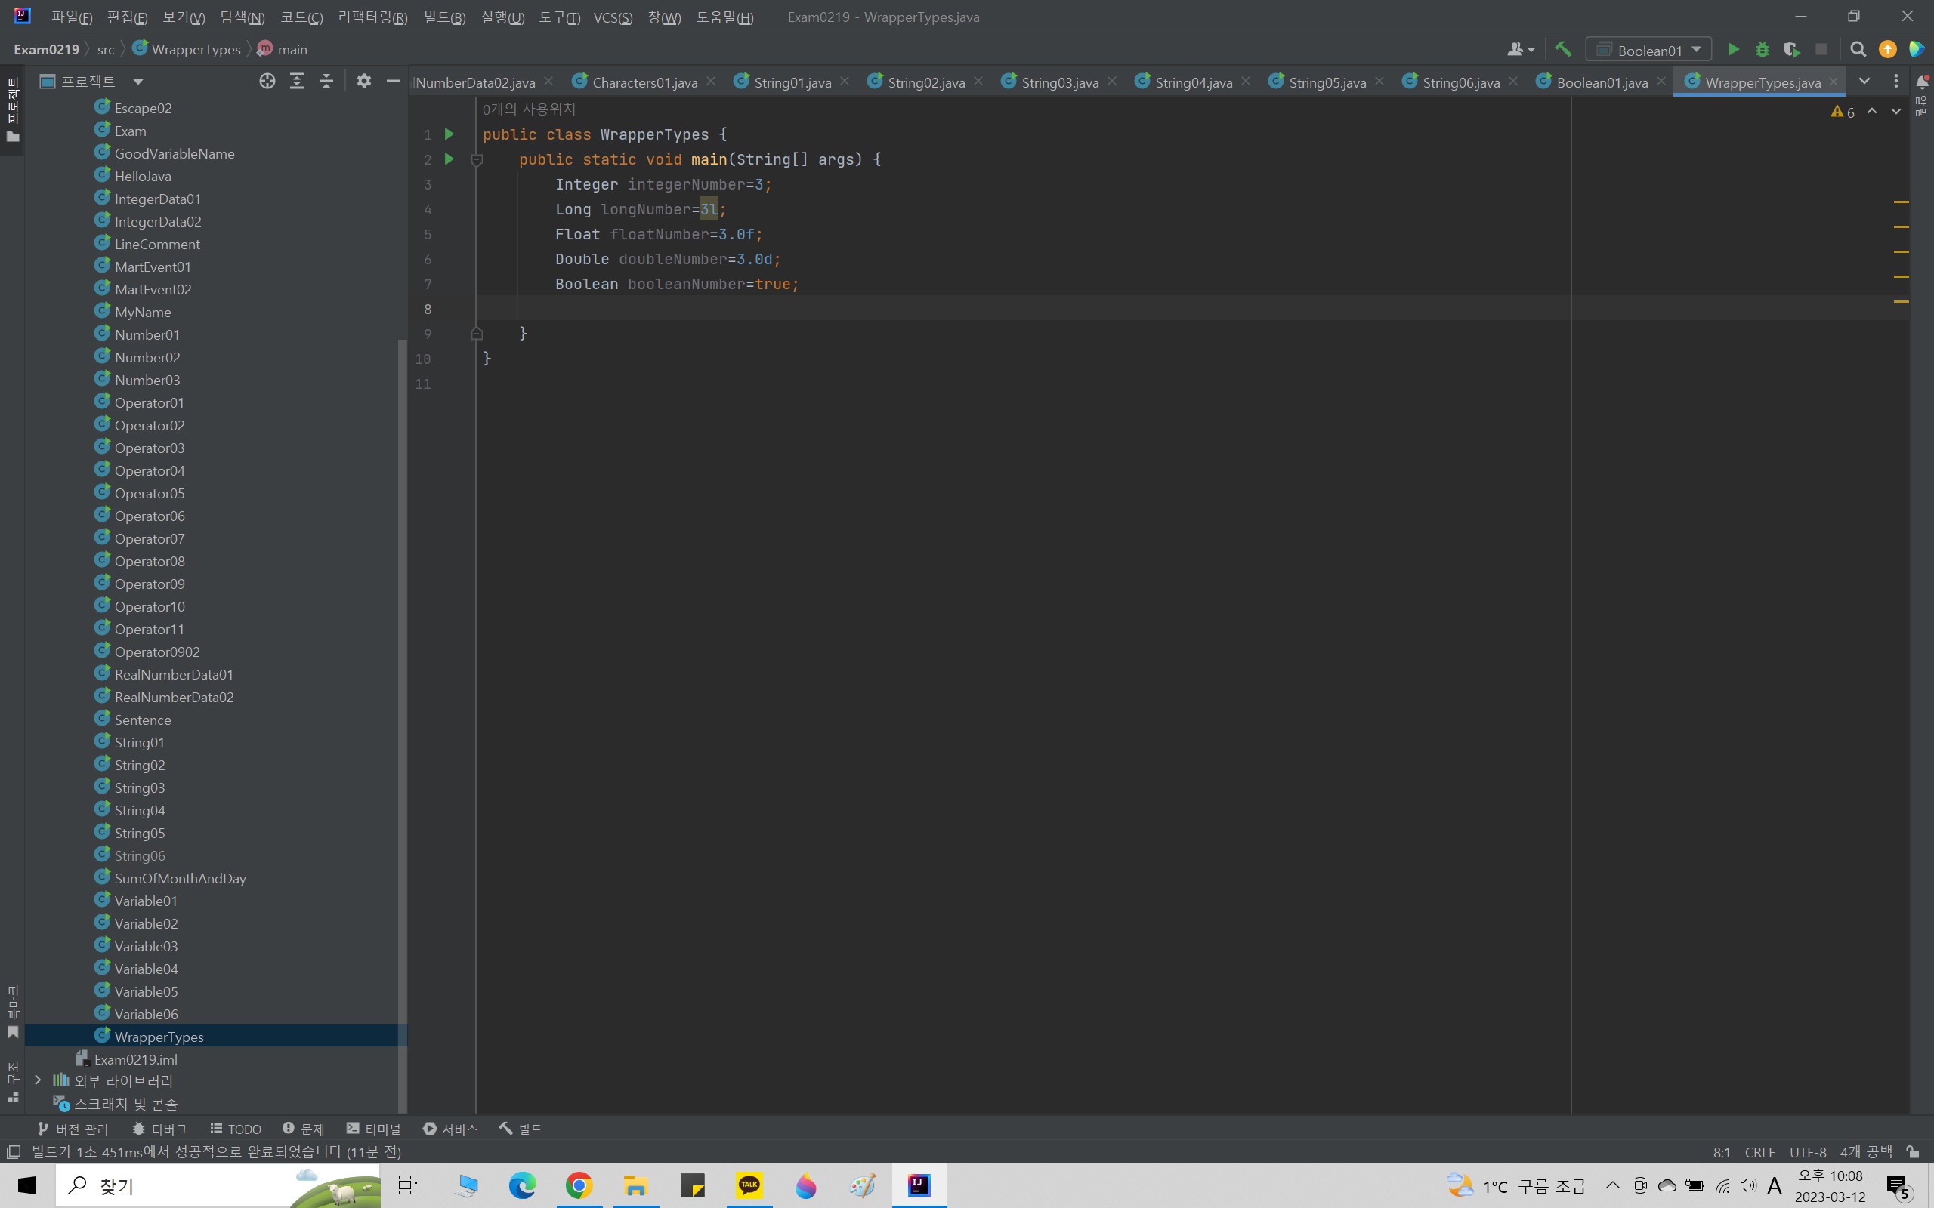Expand the 외부 라이브러리 node
Image resolution: width=1934 pixels, height=1208 pixels.
tap(38, 1080)
